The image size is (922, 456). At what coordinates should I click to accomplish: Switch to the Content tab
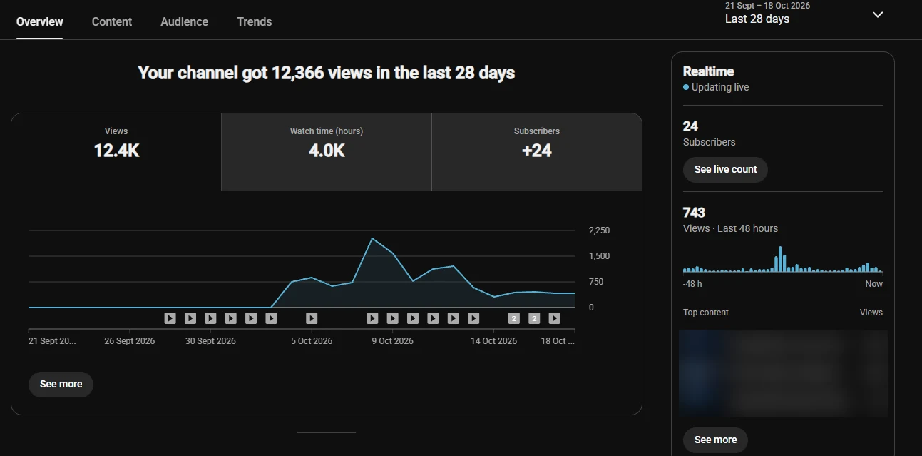[x=112, y=21]
